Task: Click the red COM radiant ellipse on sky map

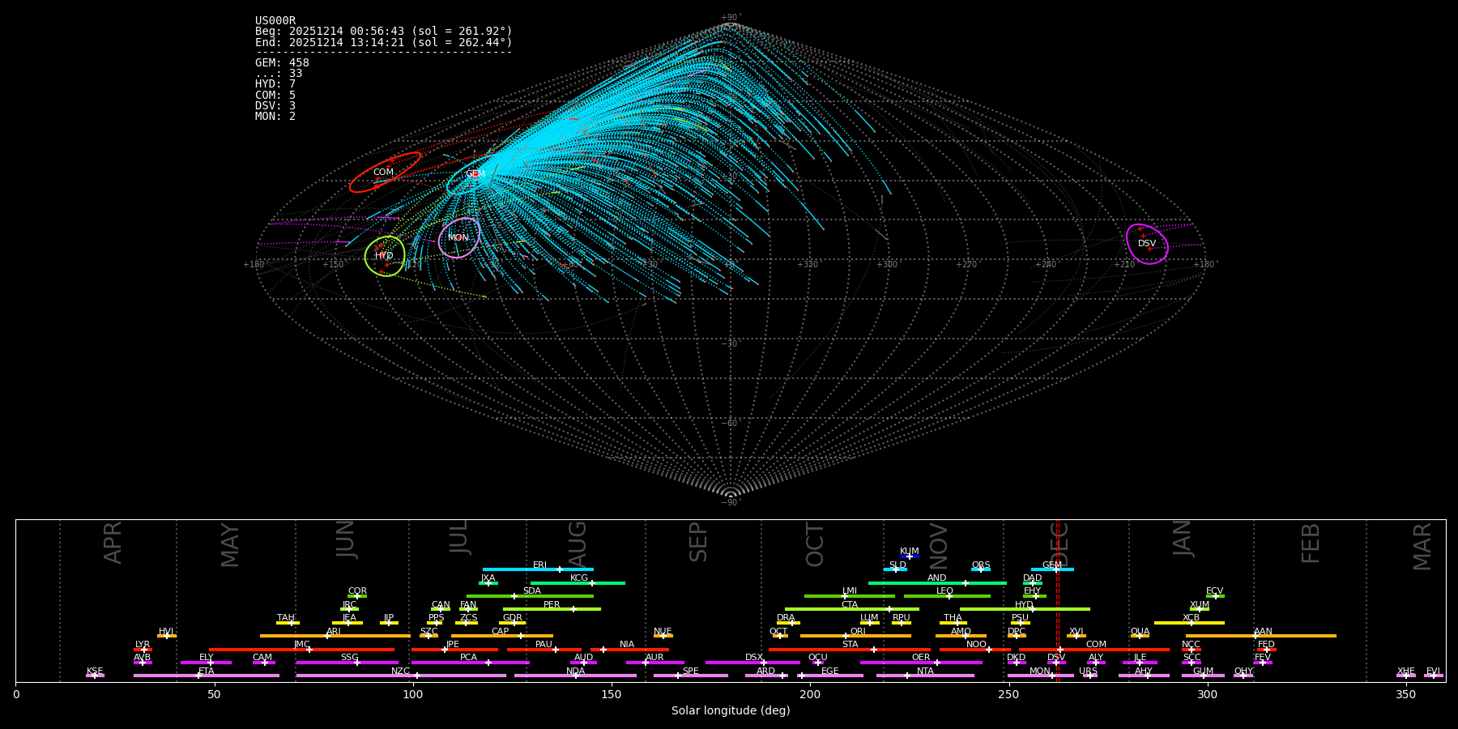Action: point(385,172)
